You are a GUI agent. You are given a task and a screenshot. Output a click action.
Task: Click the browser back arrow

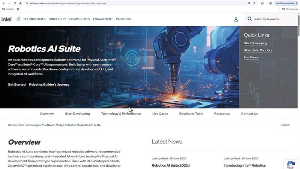pos(3,3)
